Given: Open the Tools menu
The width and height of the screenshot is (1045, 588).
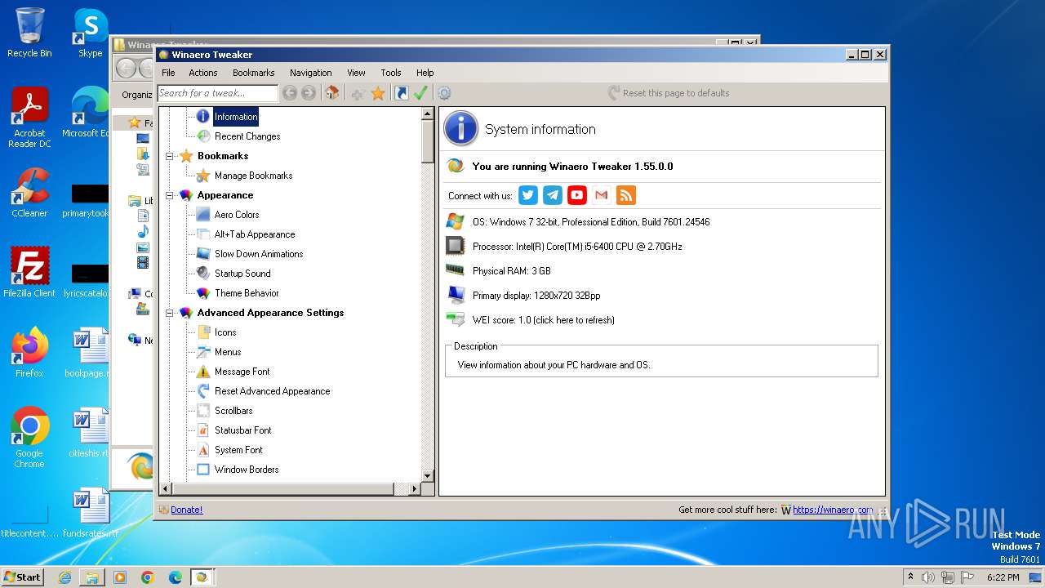Looking at the screenshot, I should [391, 73].
